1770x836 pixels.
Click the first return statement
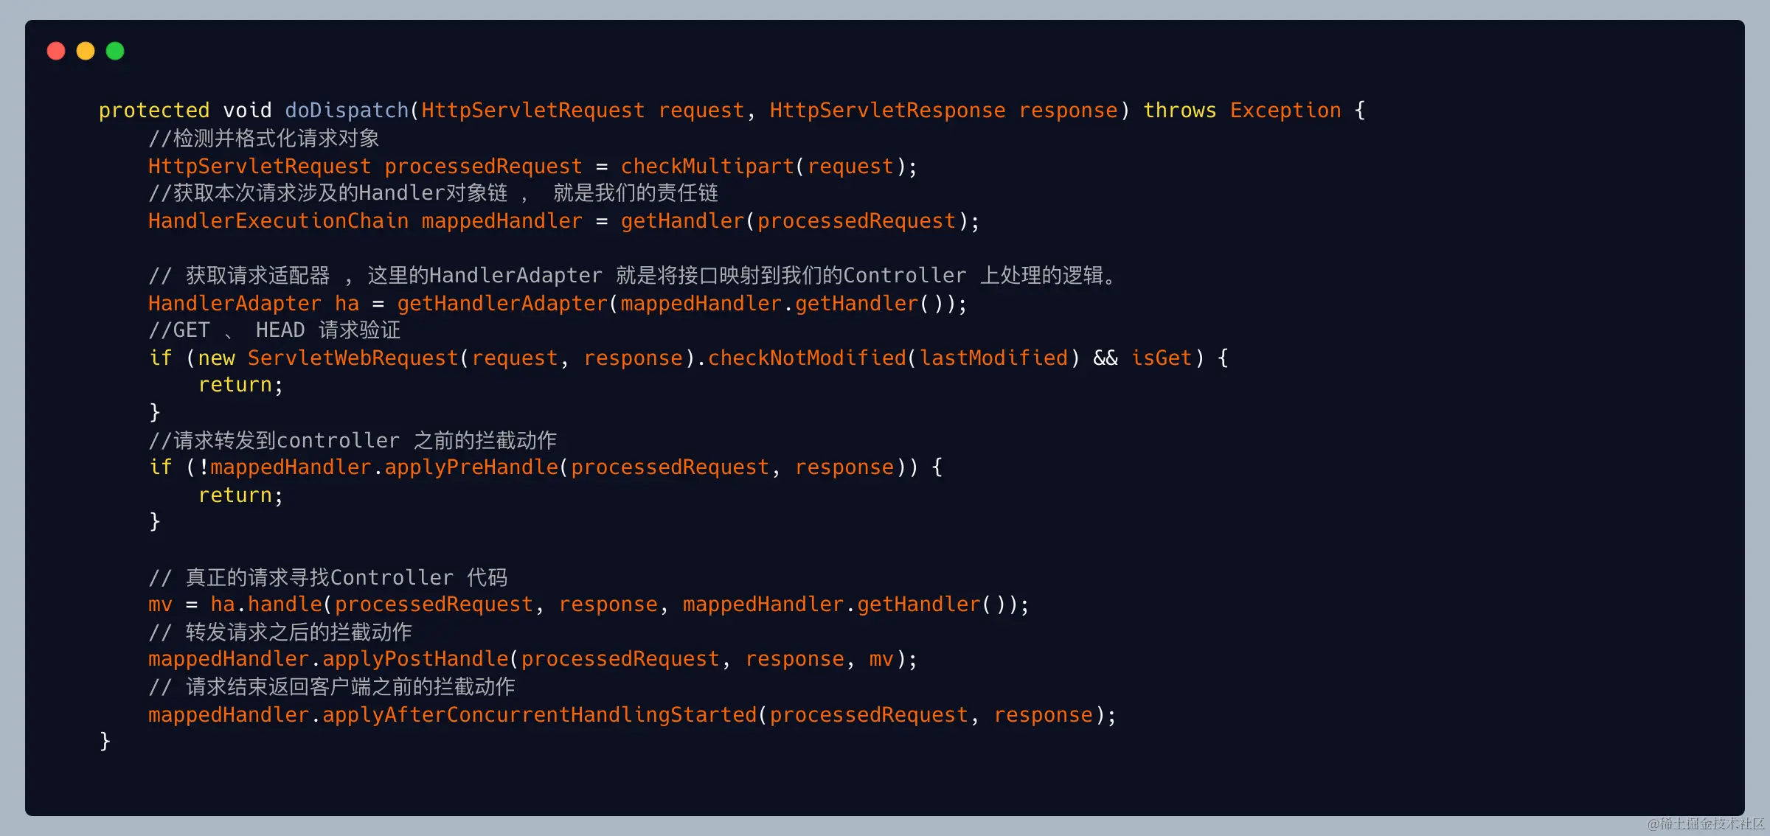point(235,385)
